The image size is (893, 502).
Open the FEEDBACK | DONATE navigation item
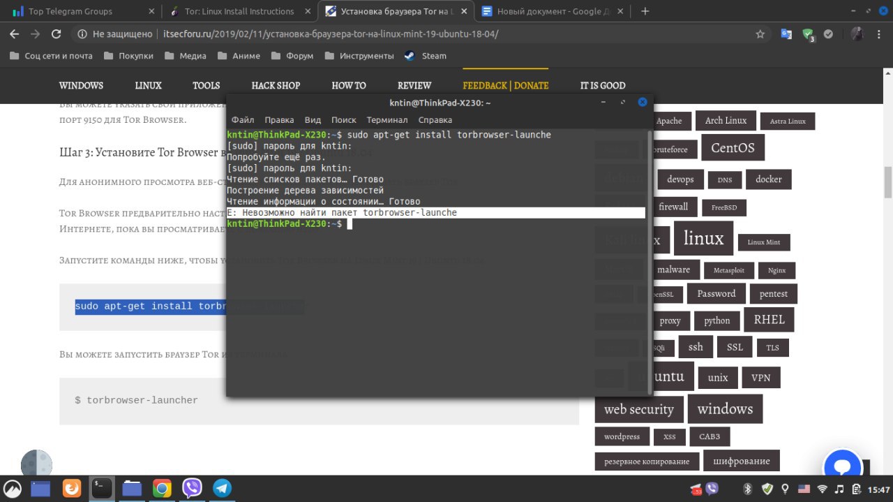(506, 85)
